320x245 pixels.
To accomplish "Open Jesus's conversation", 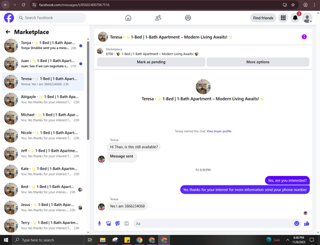I will click(x=43, y=208).
